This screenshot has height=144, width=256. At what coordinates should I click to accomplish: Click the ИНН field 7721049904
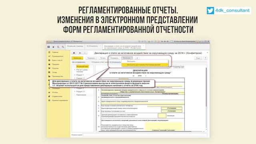172,108
